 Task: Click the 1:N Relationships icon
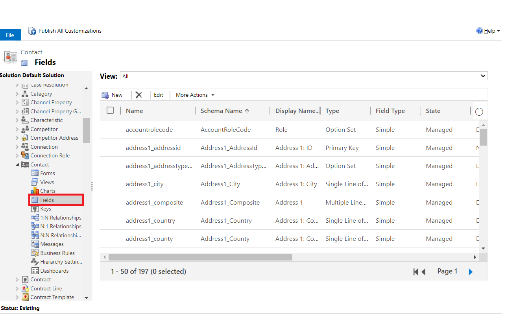click(35, 218)
